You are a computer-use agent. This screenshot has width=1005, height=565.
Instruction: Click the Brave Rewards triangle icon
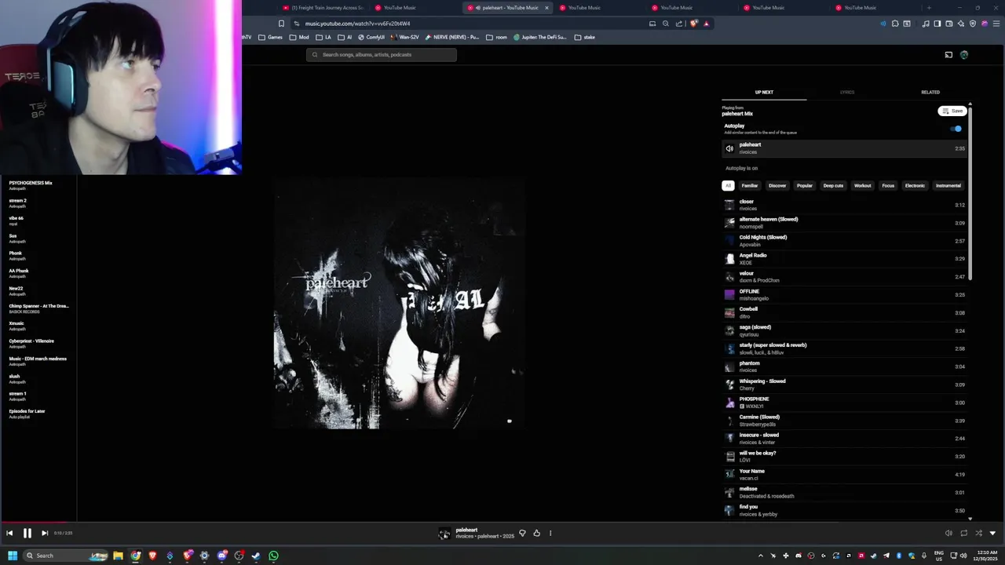[x=707, y=24]
